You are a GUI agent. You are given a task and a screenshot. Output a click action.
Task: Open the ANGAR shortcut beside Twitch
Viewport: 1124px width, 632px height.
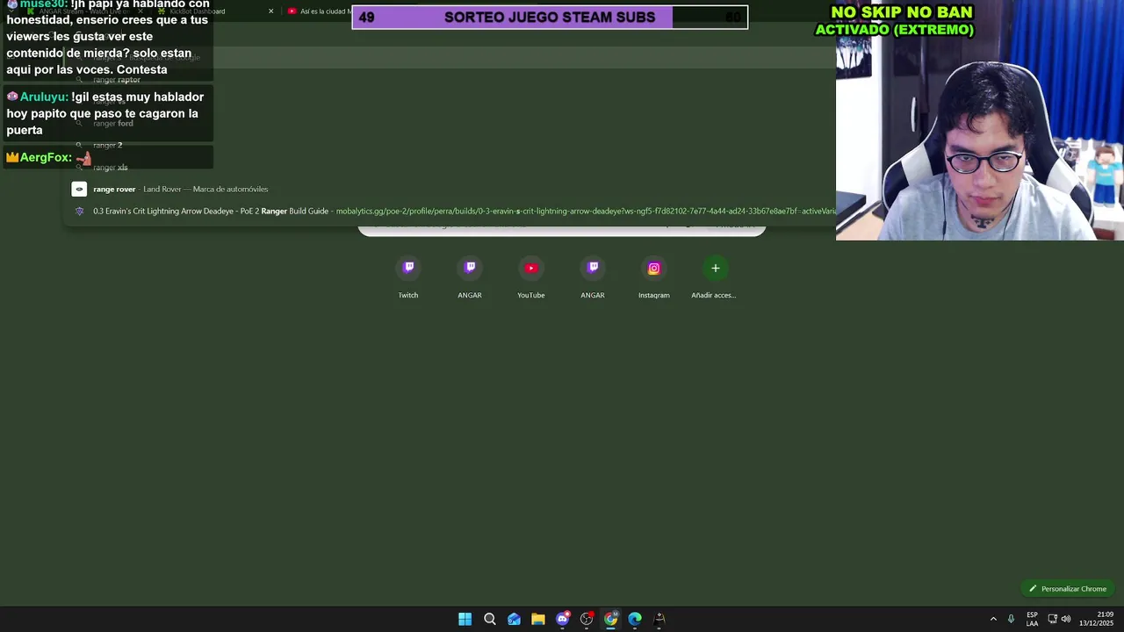[470, 277]
